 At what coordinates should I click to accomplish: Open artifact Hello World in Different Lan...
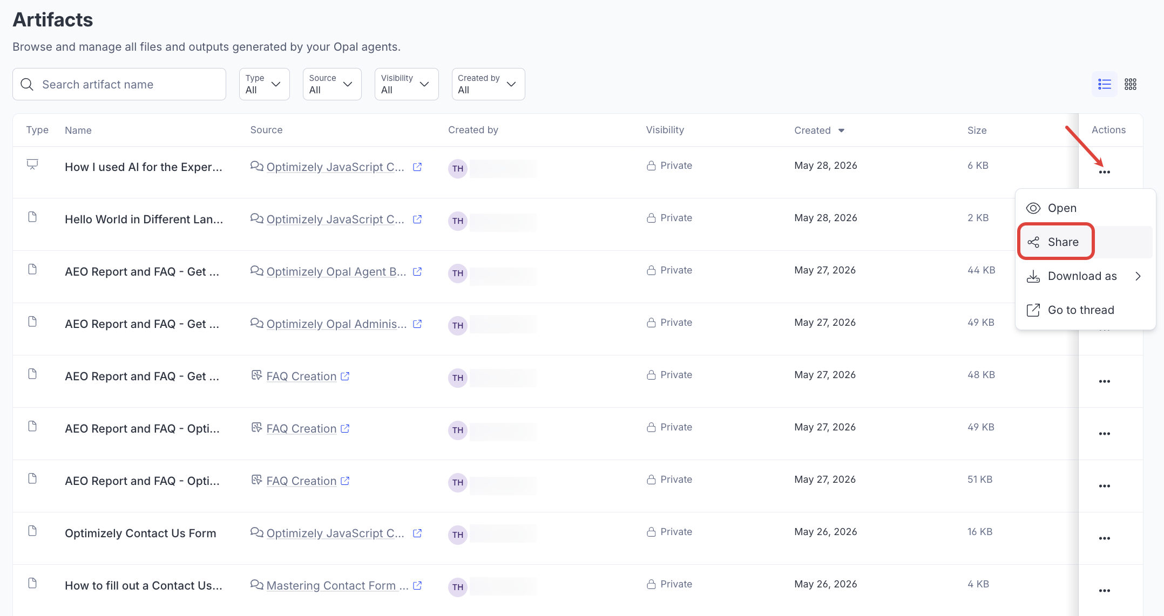144,220
